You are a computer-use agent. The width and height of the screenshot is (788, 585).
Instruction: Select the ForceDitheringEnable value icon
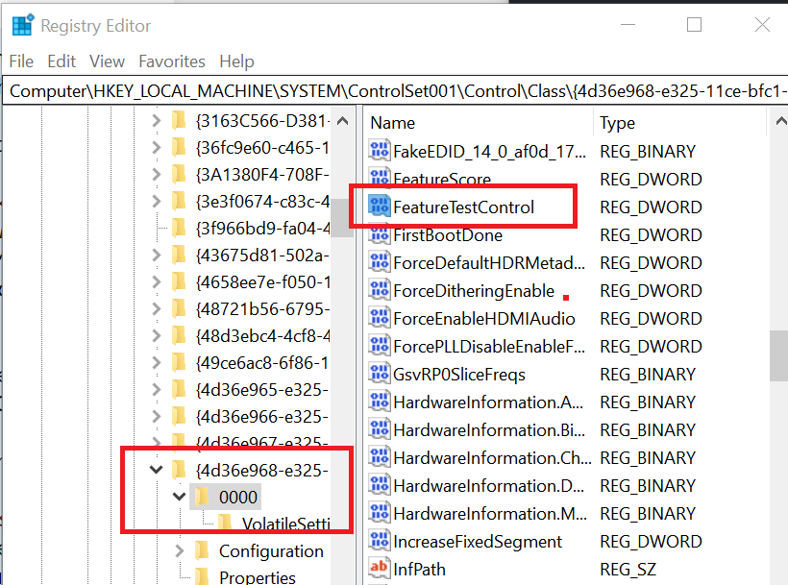point(379,290)
